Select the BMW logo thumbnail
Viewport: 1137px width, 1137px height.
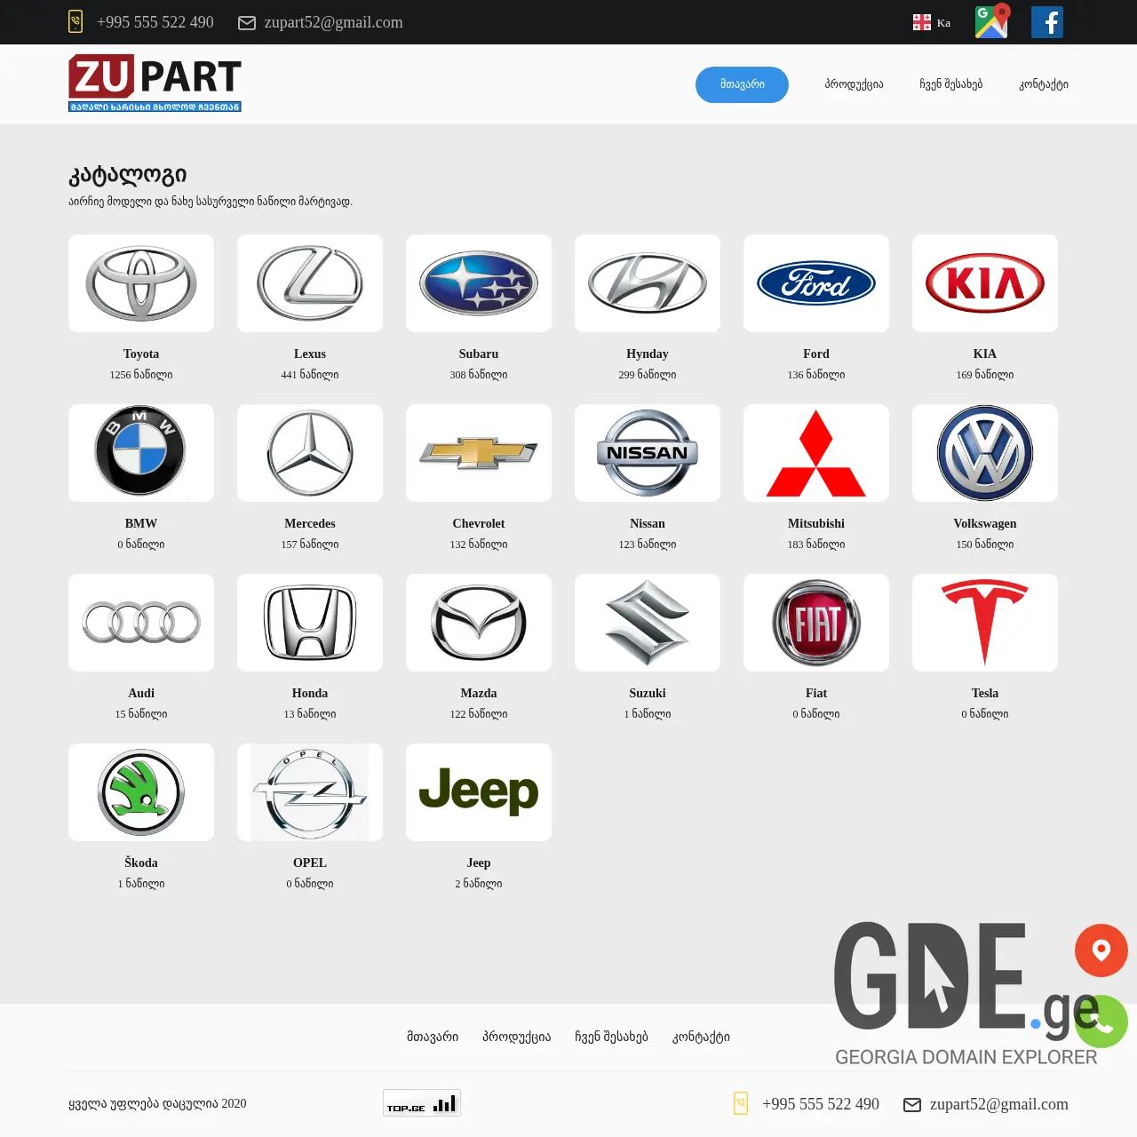(x=140, y=453)
